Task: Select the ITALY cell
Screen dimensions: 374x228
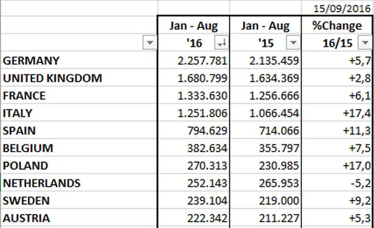Action: point(79,113)
